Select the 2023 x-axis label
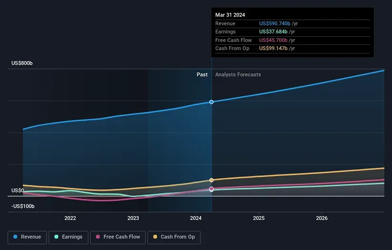Screen dimensions: 392x250 133,219
